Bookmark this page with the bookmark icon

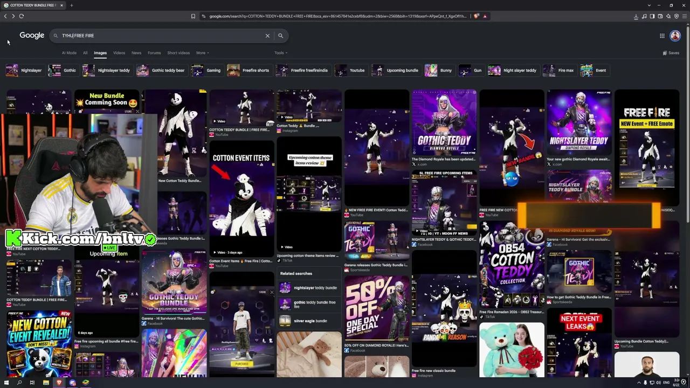tap(193, 16)
